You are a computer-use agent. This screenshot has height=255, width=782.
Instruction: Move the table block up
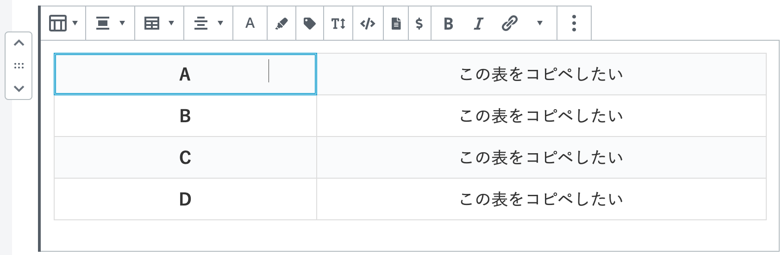point(19,43)
